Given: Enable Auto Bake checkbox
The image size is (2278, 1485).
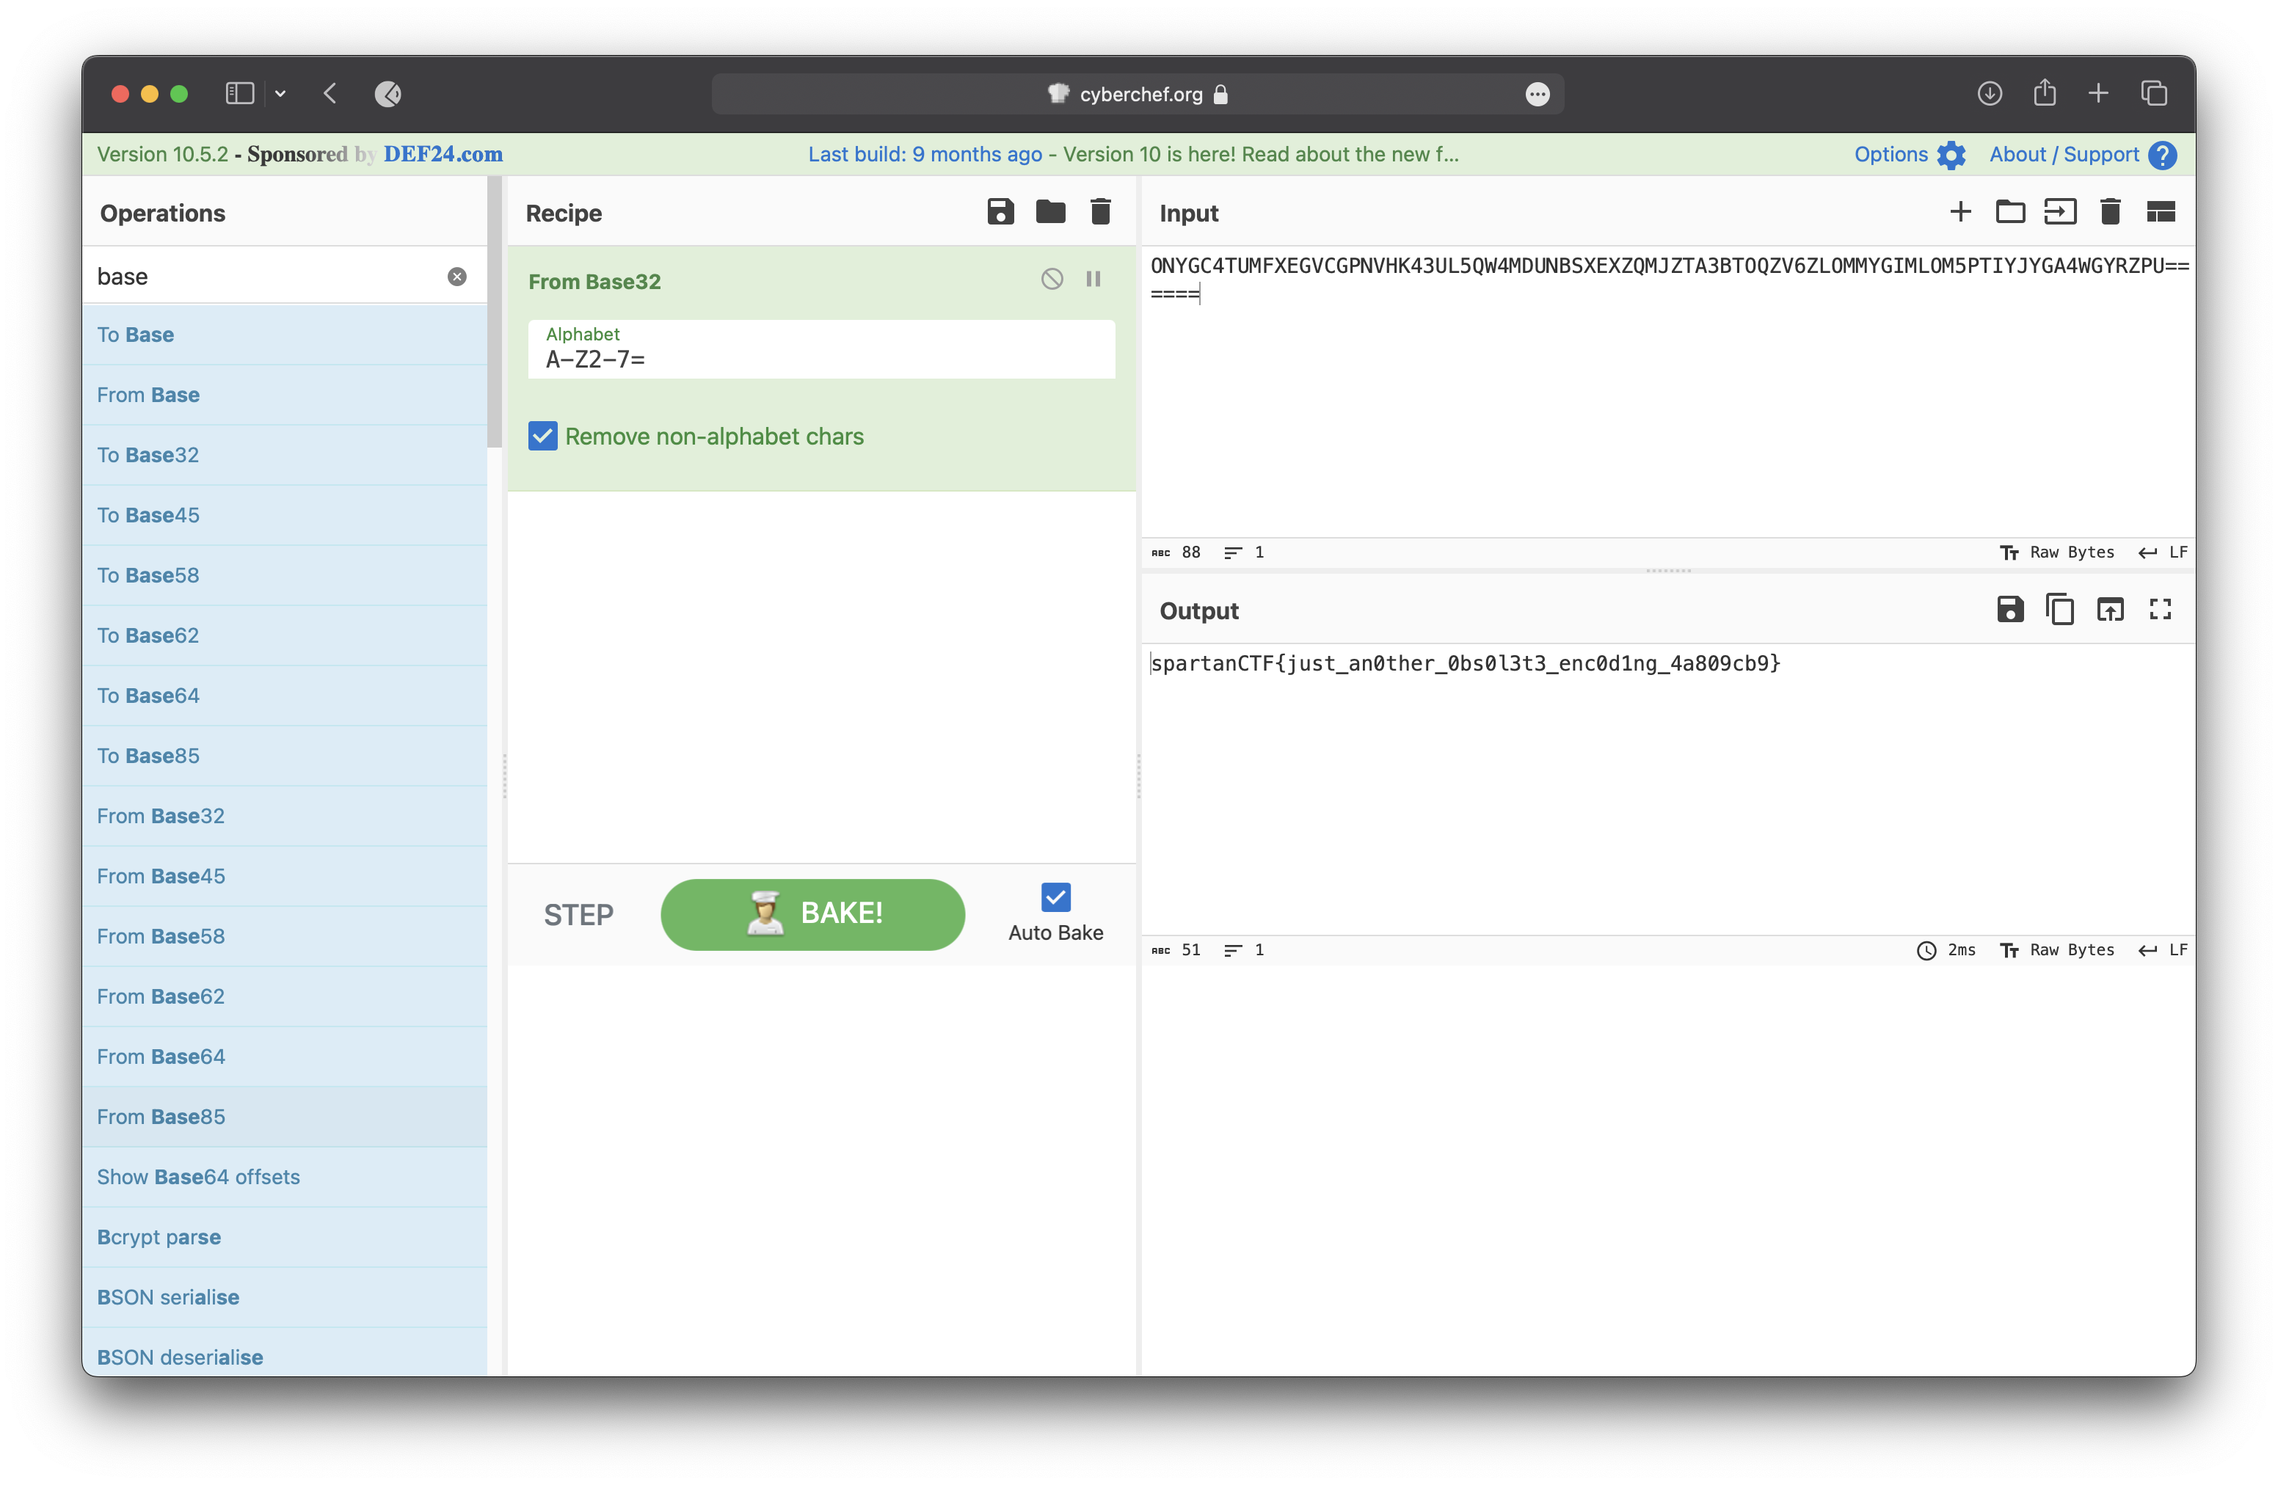Looking at the screenshot, I should pos(1055,897).
